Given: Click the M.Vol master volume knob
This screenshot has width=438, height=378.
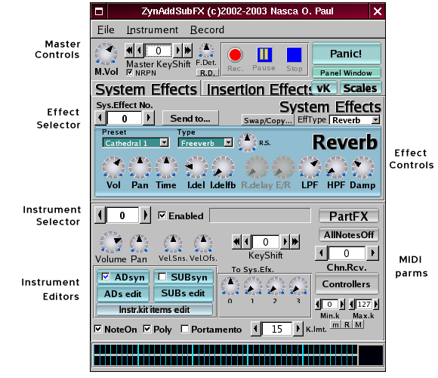Looking at the screenshot, I should [x=106, y=54].
